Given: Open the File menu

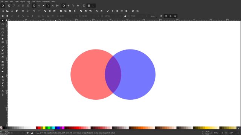Looking at the screenshot, I should tap(2, 1).
